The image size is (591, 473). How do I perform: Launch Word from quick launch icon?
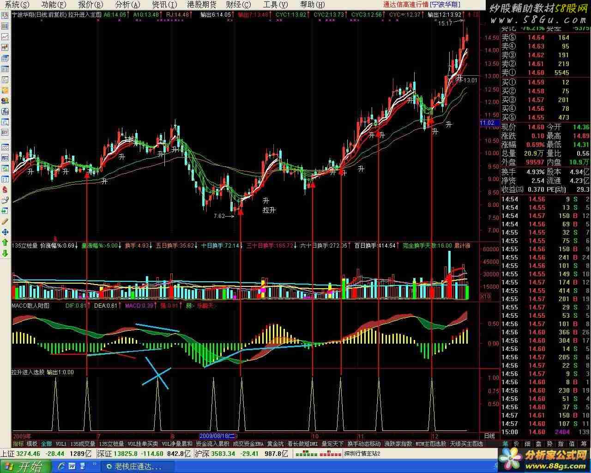pos(72,466)
